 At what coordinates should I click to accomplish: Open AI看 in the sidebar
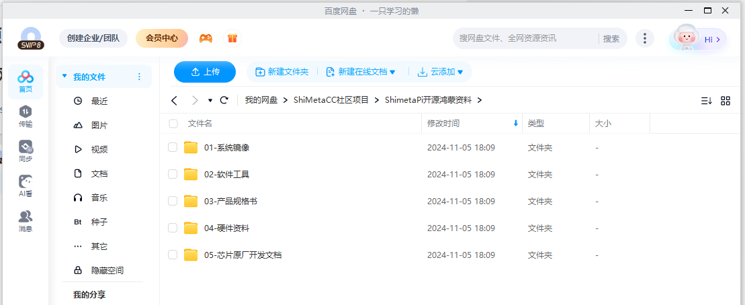(26, 186)
